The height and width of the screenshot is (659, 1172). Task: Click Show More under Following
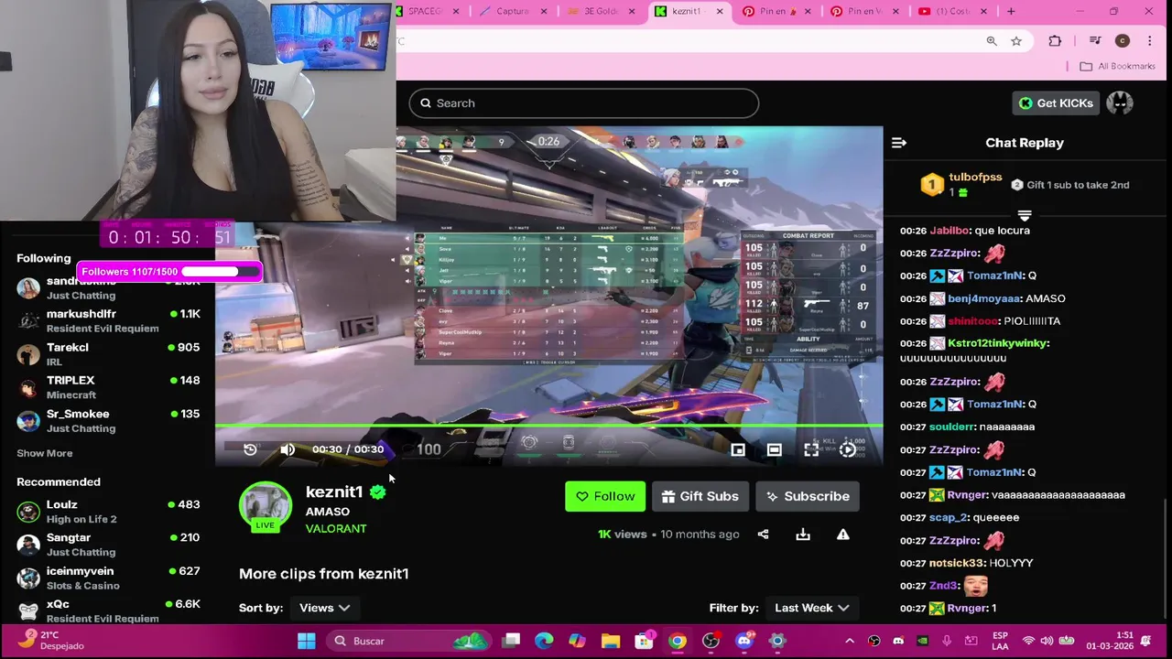tap(44, 453)
